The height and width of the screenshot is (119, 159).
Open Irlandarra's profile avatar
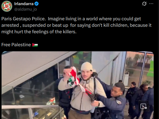tap(7, 6)
